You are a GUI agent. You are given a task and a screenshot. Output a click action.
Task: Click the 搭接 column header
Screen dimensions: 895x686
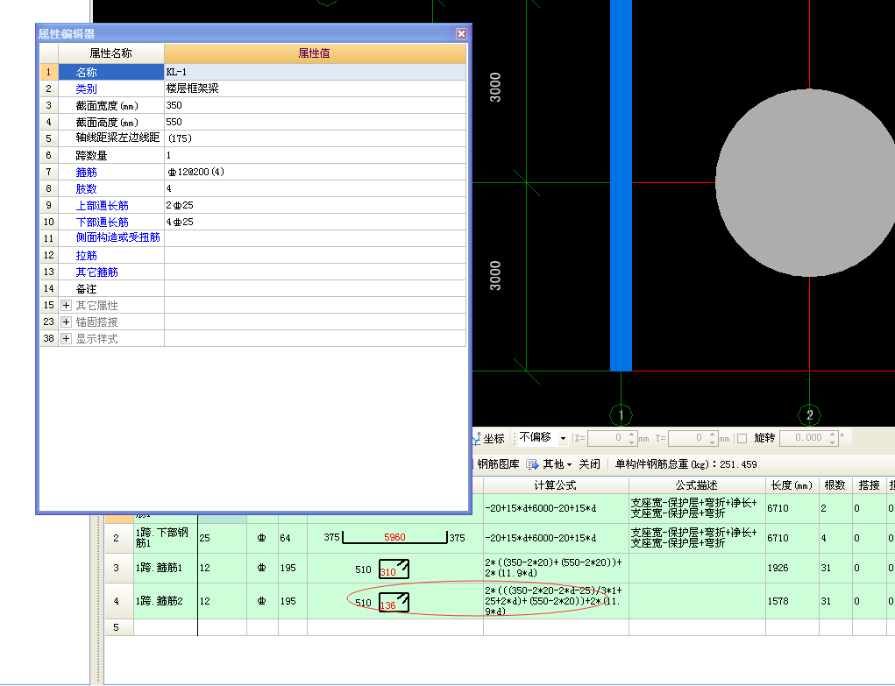tap(869, 485)
